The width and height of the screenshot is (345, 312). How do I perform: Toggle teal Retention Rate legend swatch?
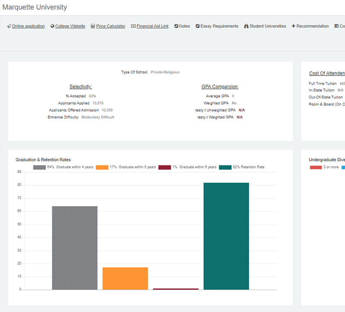click(x=225, y=167)
